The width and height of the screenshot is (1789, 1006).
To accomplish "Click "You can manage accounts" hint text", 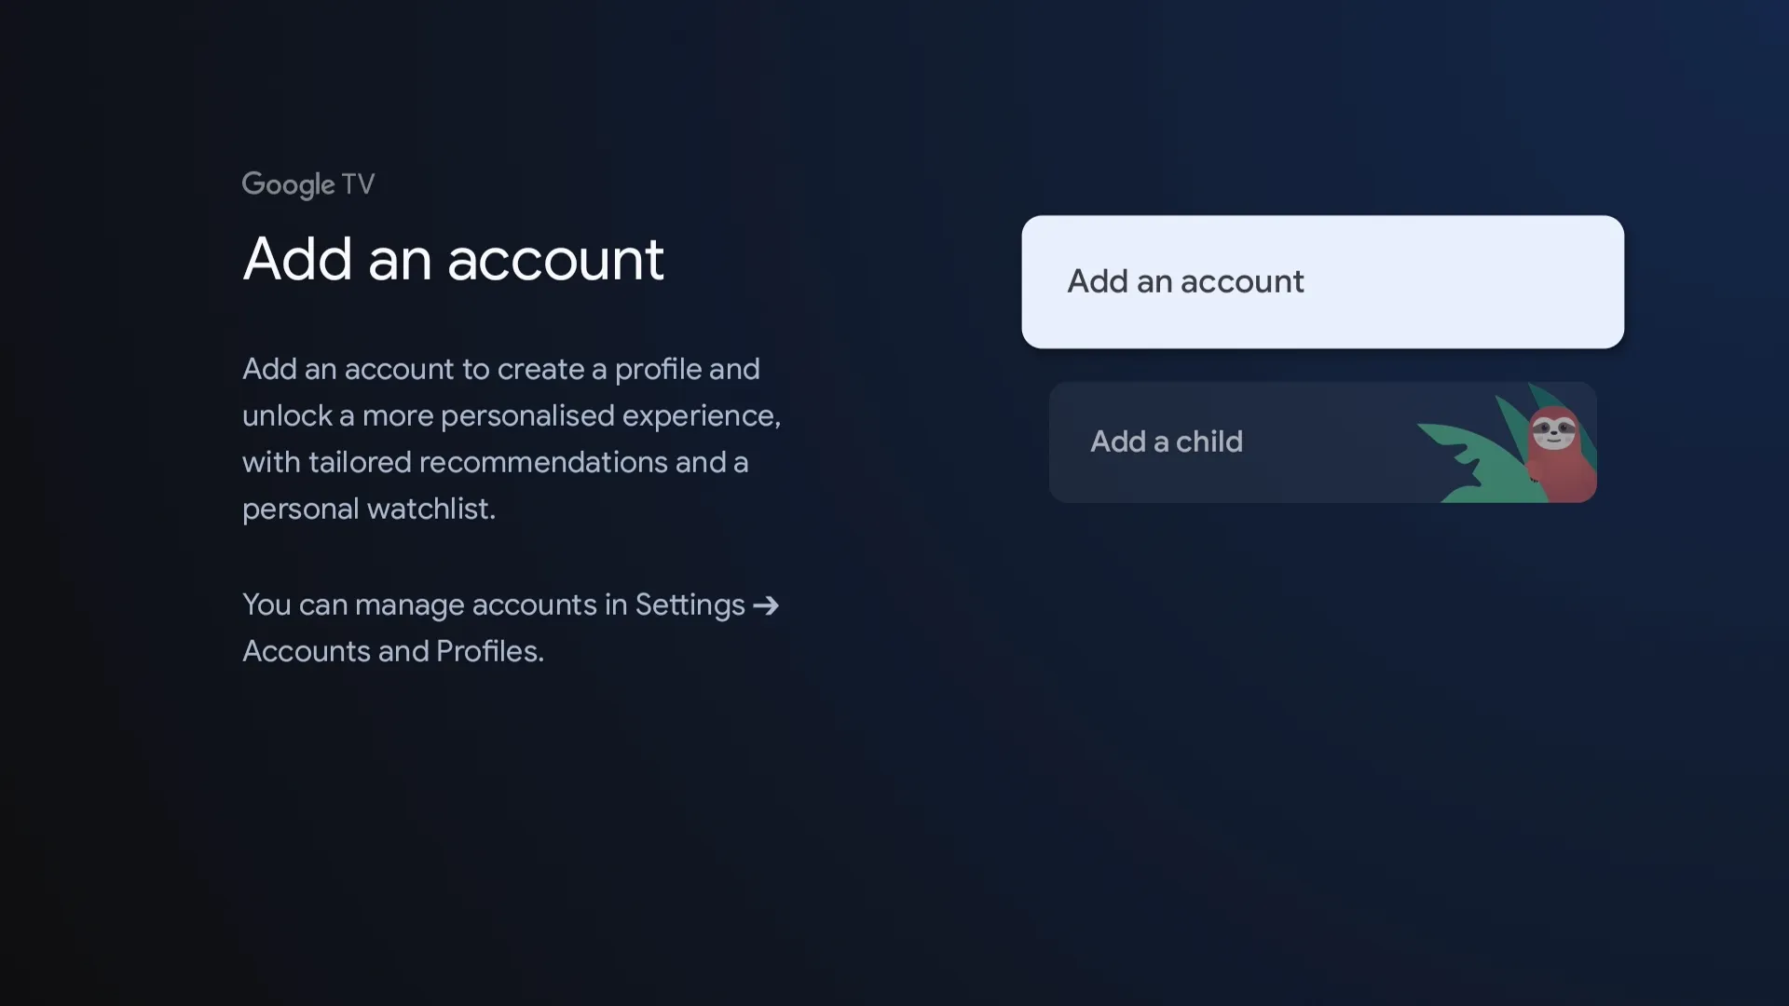I will [419, 605].
